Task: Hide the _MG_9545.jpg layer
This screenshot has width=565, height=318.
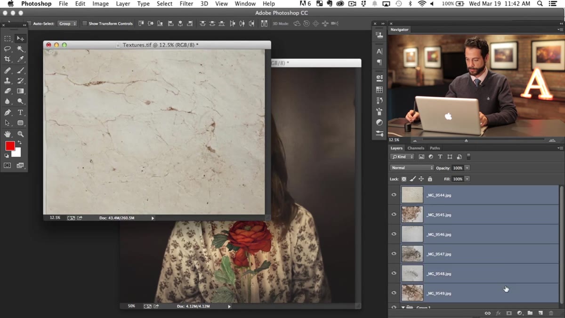Action: (394, 215)
